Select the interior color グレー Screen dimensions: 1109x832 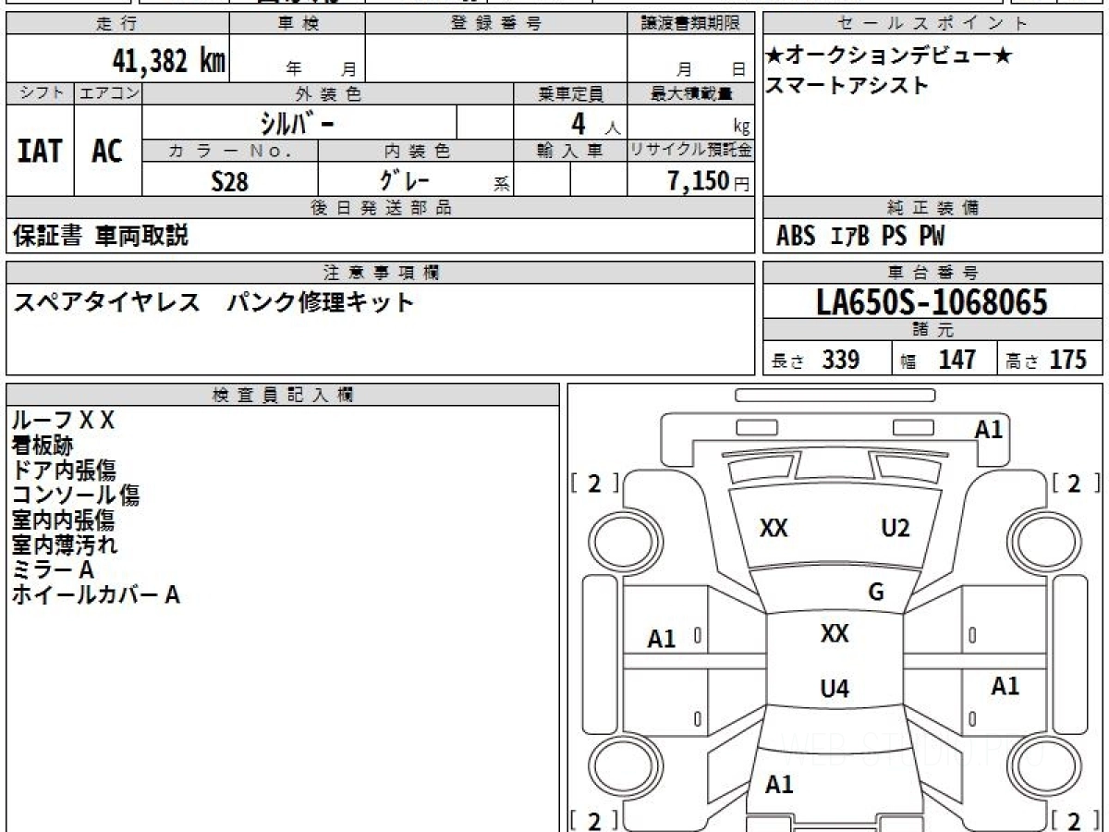pos(406,180)
